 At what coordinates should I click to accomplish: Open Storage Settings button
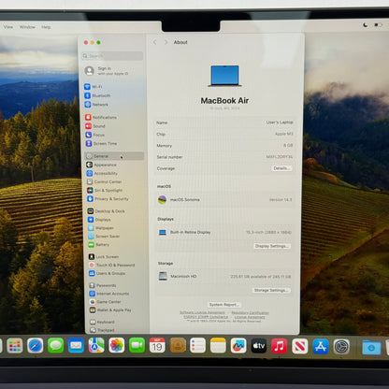(271, 290)
